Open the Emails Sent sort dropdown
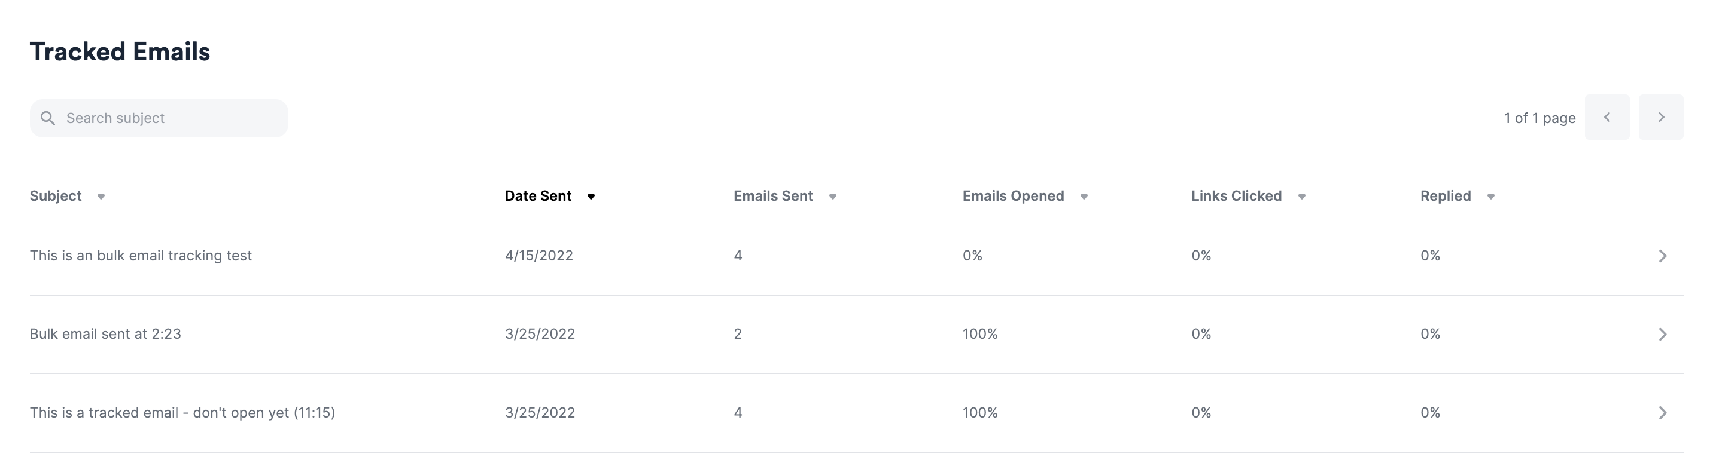1716x460 pixels. coord(833,197)
